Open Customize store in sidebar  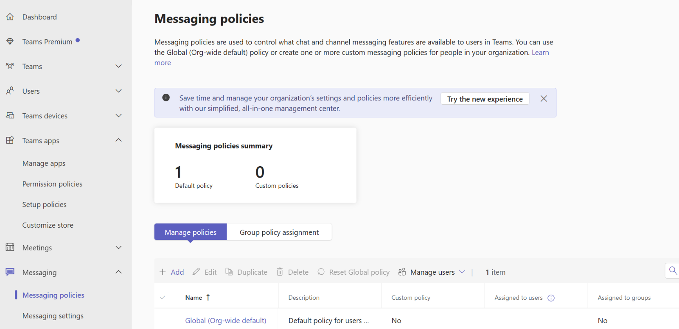[48, 225]
